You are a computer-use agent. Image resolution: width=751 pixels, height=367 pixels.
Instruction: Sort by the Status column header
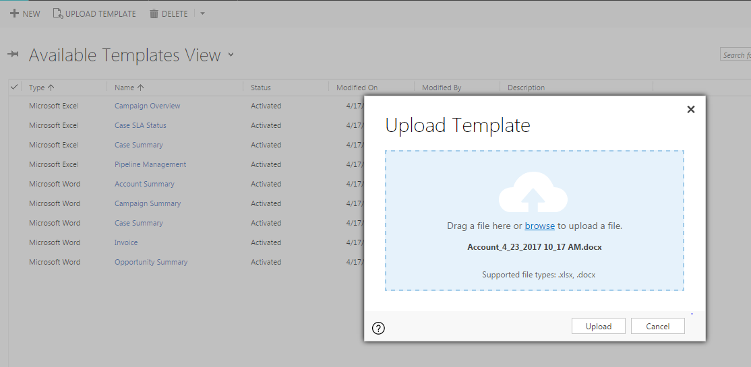coord(260,88)
